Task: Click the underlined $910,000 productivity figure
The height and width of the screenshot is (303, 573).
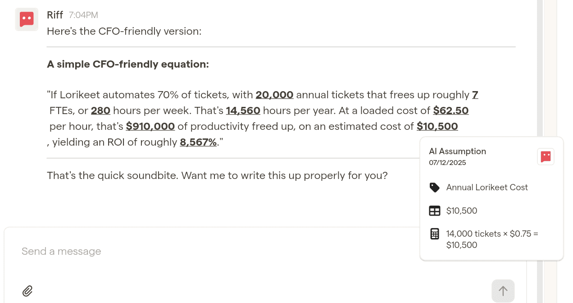Action: (x=150, y=127)
